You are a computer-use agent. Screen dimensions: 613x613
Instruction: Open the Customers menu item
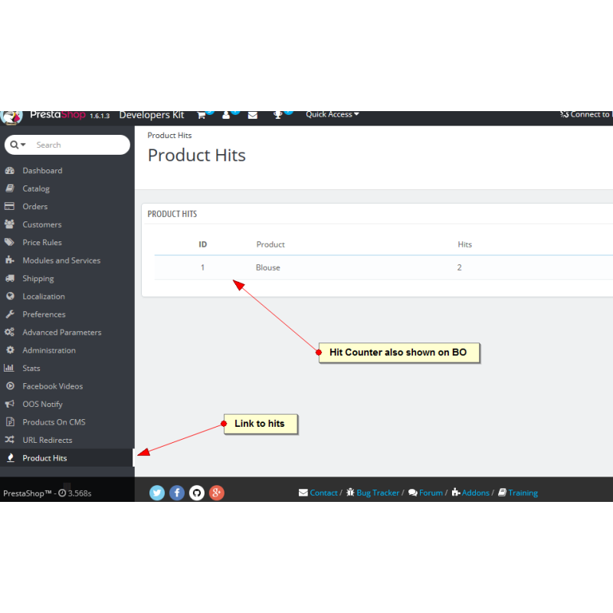click(42, 225)
